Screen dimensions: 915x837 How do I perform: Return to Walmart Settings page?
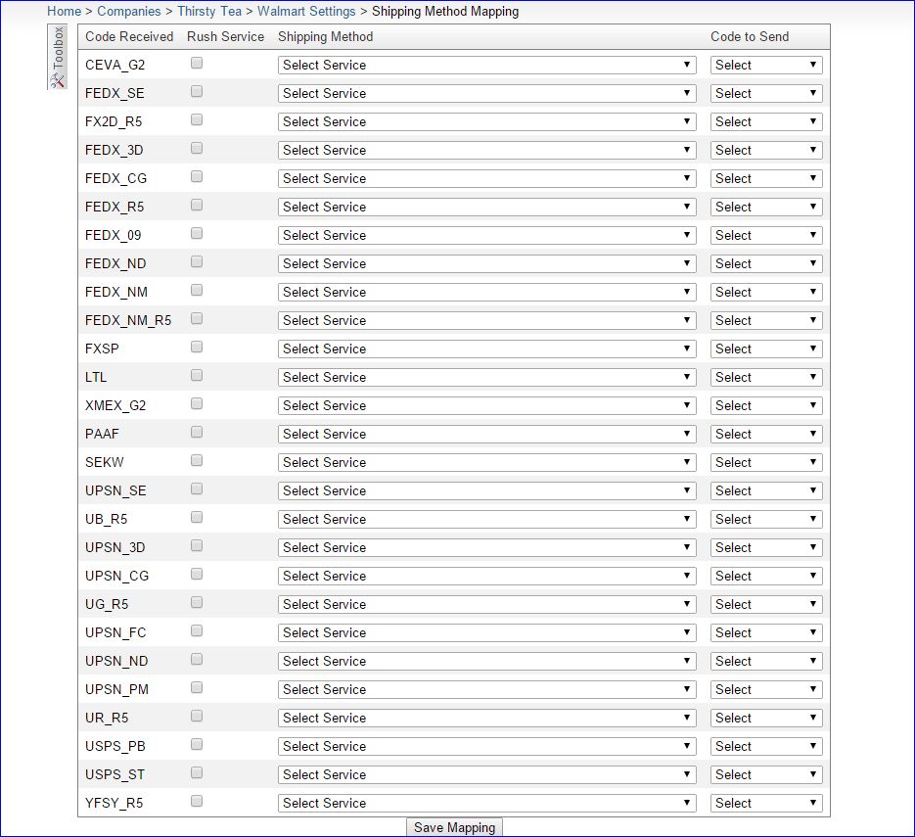[306, 11]
